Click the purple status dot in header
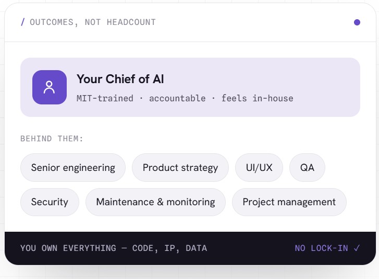 [357, 22]
